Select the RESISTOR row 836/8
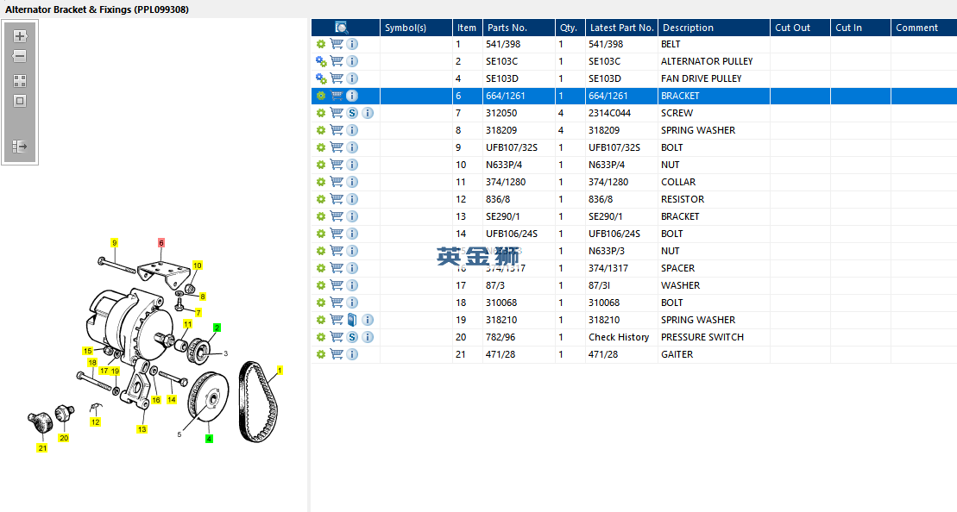The height and width of the screenshot is (512, 957). coord(634,199)
